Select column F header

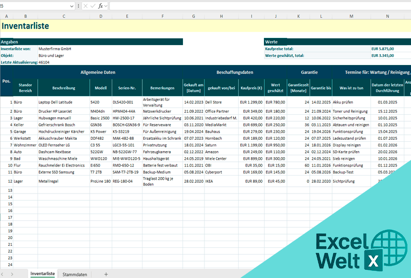click(x=162, y=16)
